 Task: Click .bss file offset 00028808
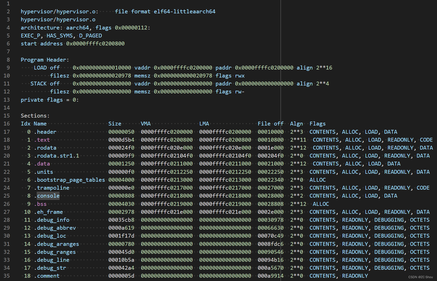[270, 204]
